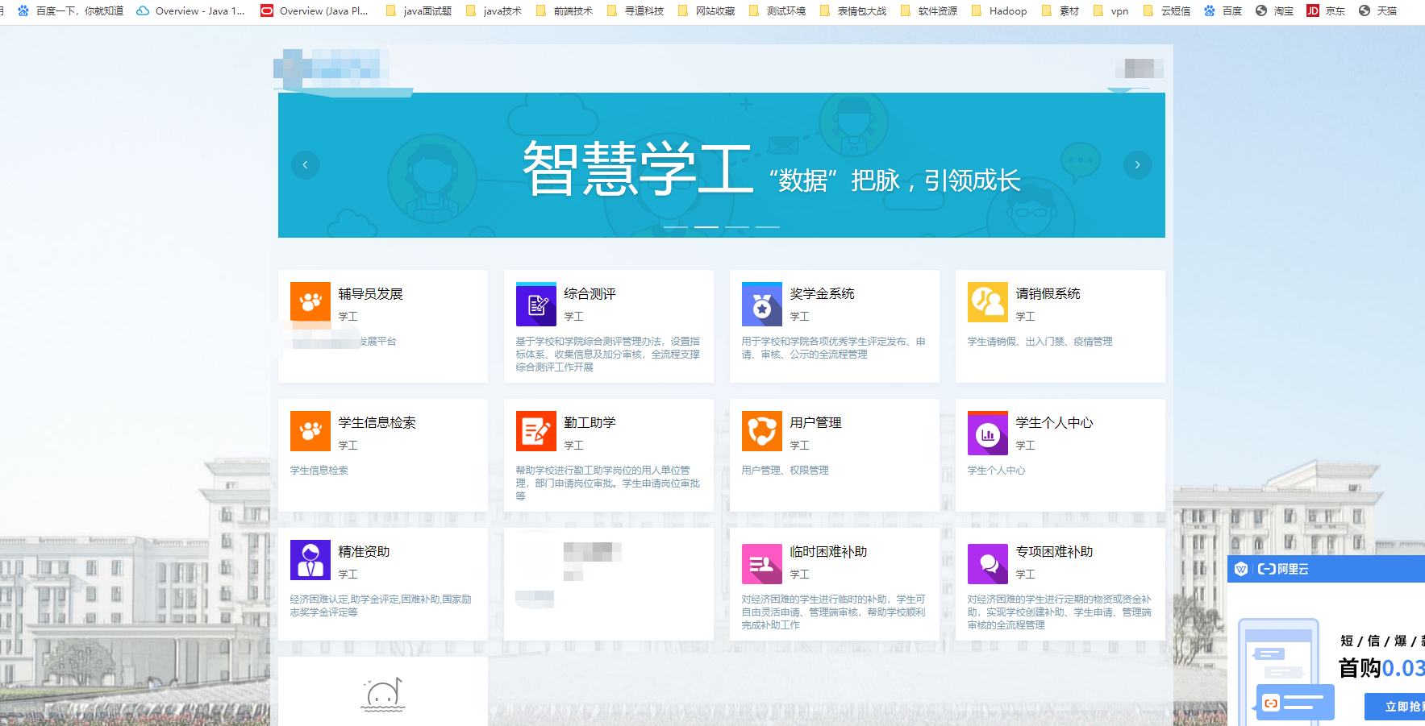Click the 天猫 bookmark
Screen dimensions: 1425x726
(1377, 10)
